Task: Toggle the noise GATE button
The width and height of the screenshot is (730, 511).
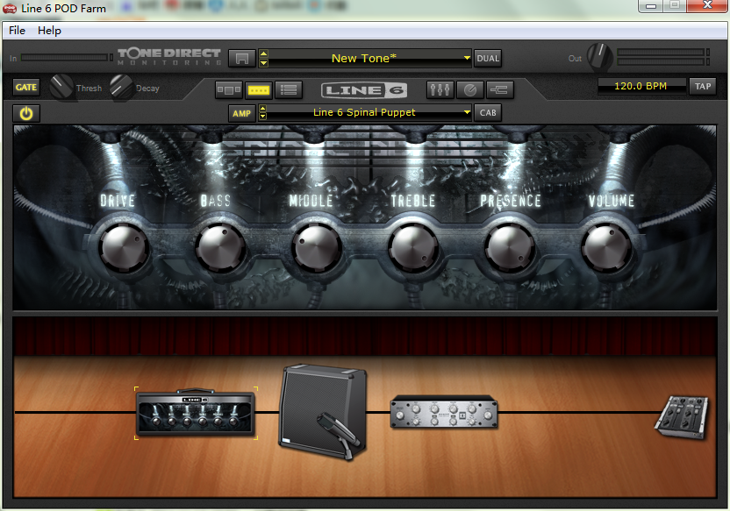Action: pos(26,88)
